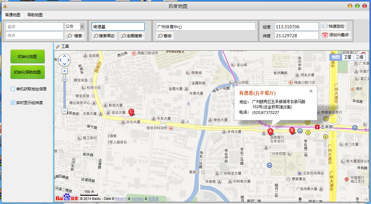The width and height of the screenshot is (371, 204).
Task: Click the 潮府 restaurant icon
Action: pyautogui.click(x=352, y=89)
